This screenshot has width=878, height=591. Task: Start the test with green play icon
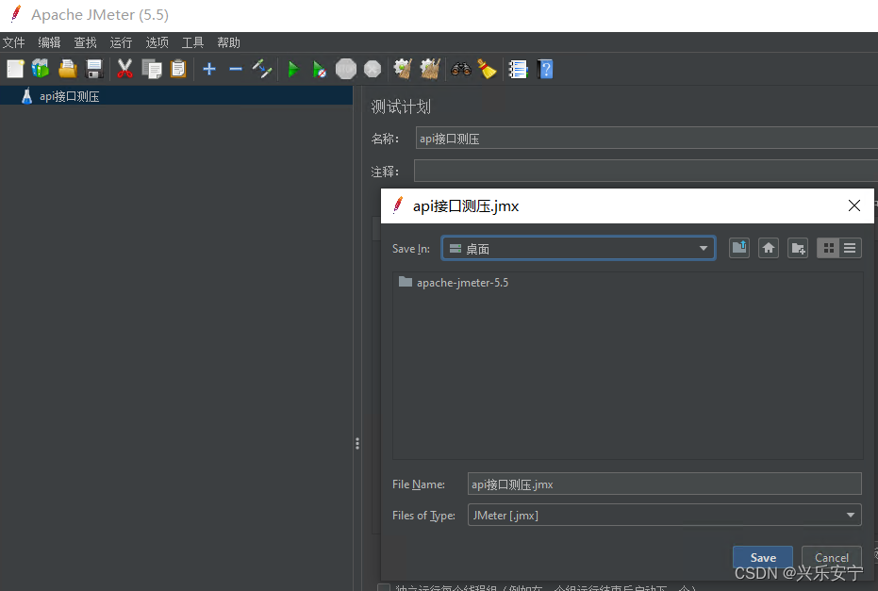point(293,69)
